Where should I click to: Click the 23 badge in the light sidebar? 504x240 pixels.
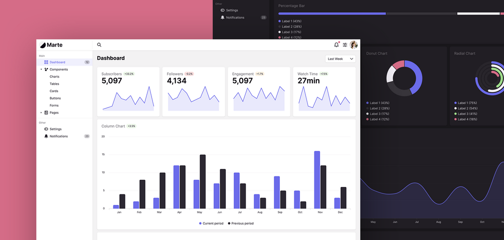[87, 136]
